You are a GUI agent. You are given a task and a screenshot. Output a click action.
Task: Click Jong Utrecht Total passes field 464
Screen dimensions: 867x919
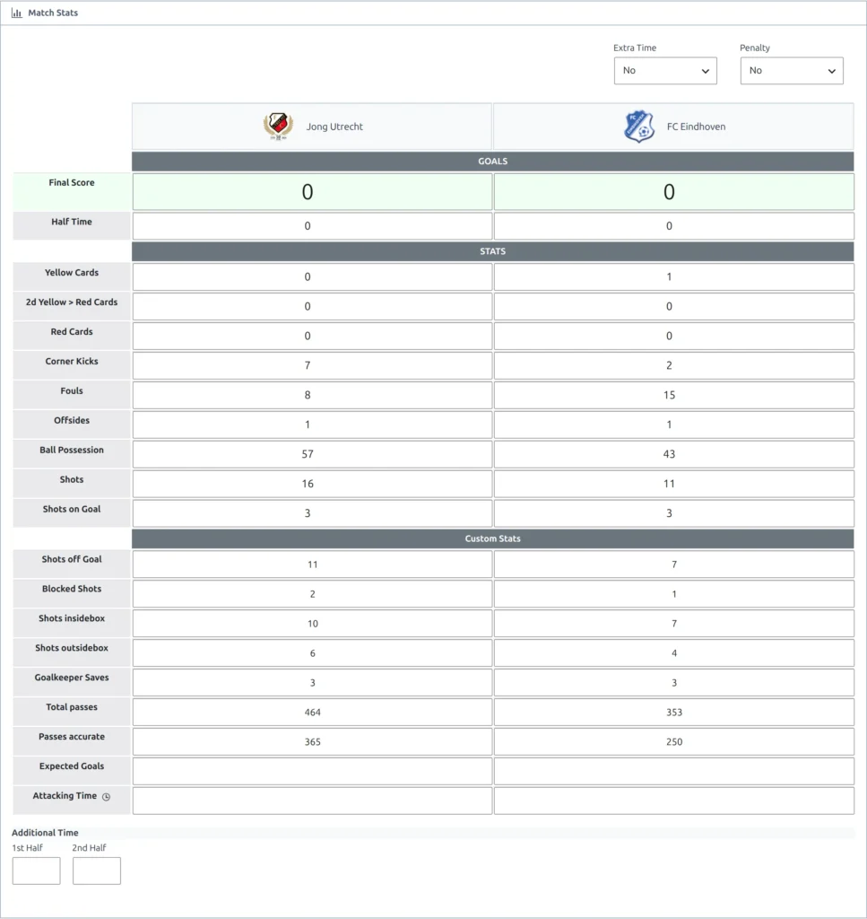click(x=312, y=712)
